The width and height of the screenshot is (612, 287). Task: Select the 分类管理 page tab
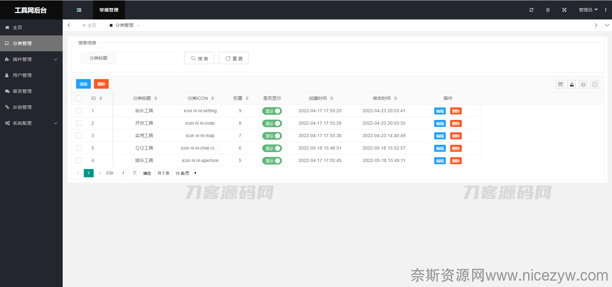coord(124,25)
